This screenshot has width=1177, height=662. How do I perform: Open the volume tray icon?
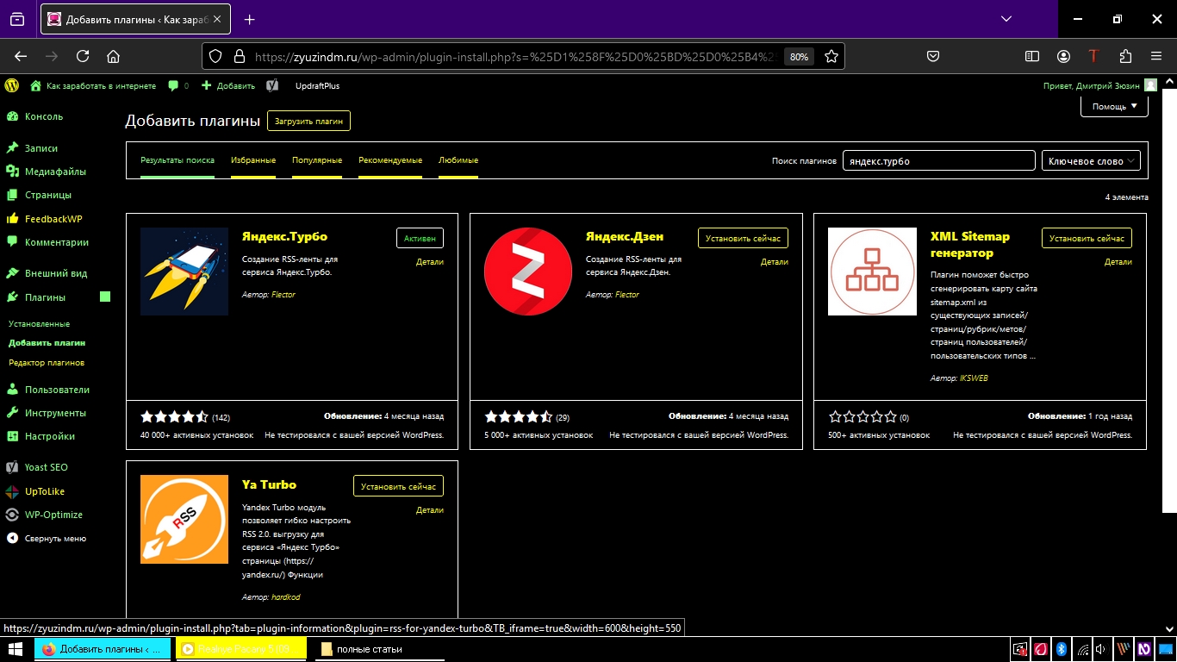(x=1101, y=649)
